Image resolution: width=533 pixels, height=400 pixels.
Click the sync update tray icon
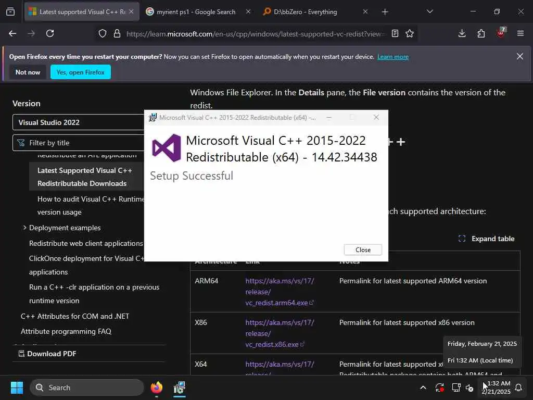point(439,387)
